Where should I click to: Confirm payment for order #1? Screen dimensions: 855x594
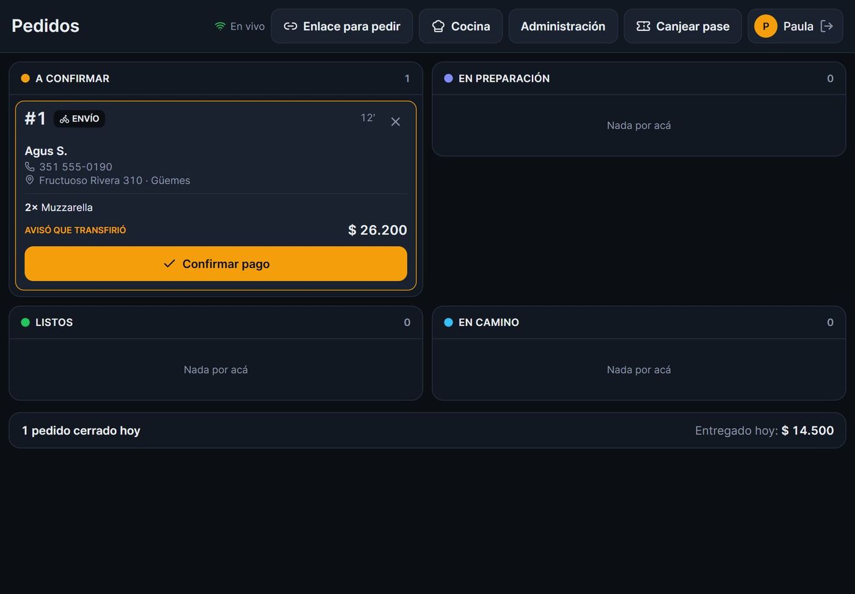pyautogui.click(x=216, y=264)
